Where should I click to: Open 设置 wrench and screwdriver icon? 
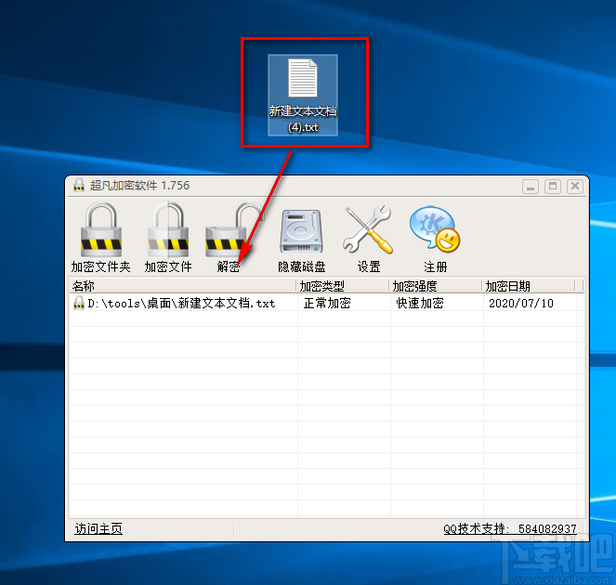[x=368, y=229]
